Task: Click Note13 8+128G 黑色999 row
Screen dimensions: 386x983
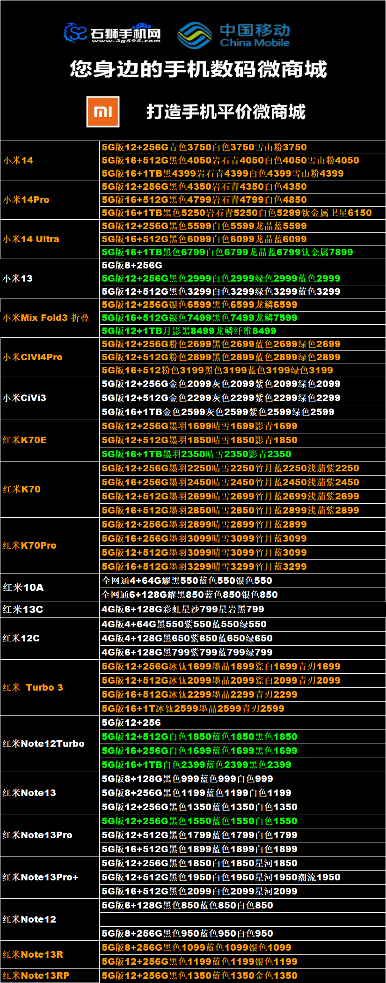Action: tap(242, 779)
